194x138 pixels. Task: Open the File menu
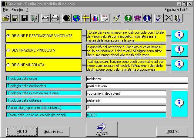click(5, 10)
